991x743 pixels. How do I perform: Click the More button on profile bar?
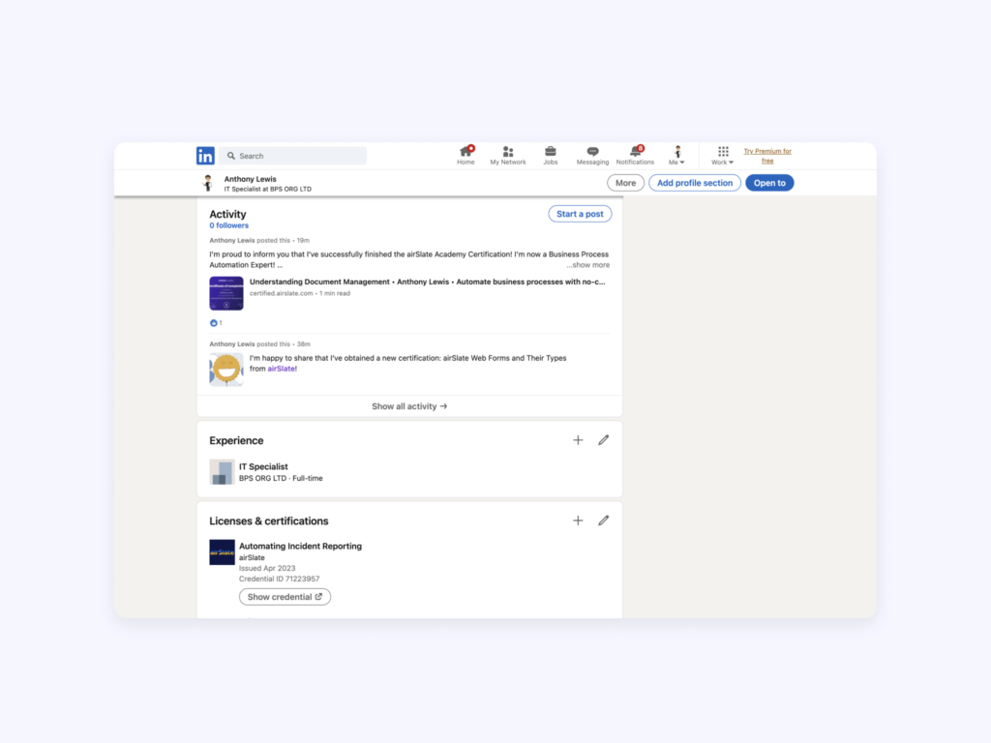click(x=625, y=183)
